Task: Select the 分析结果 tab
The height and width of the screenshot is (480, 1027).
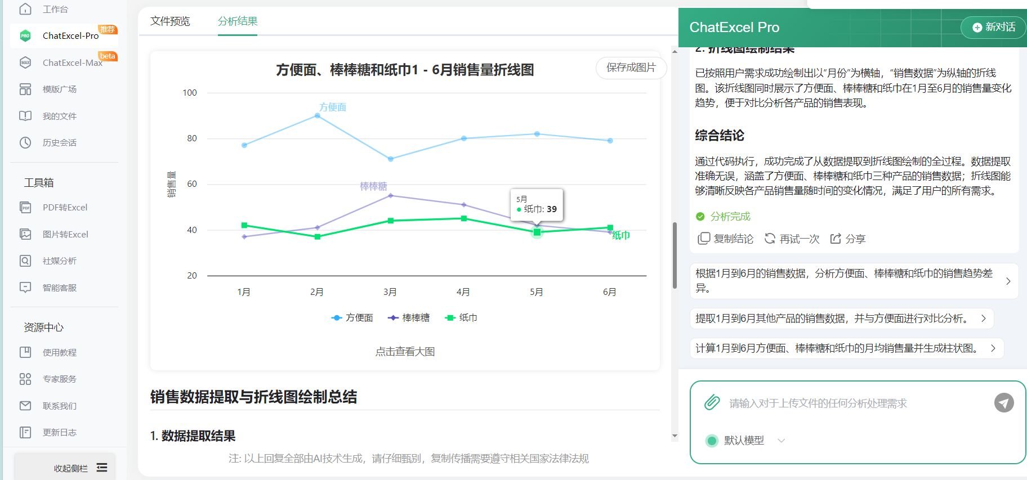Action: tap(238, 21)
